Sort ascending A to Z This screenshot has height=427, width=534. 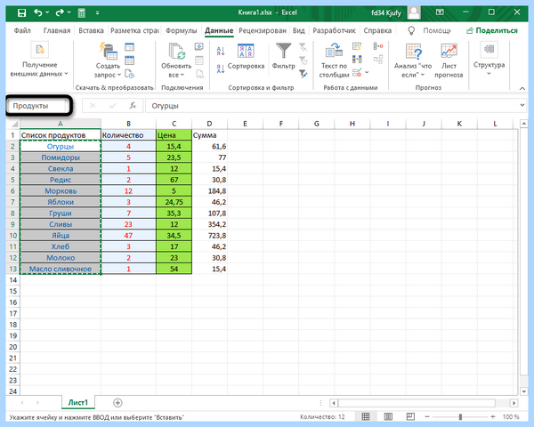pyautogui.click(x=221, y=51)
